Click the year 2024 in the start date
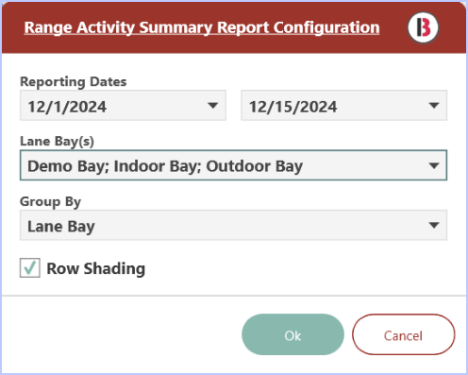 (x=88, y=107)
